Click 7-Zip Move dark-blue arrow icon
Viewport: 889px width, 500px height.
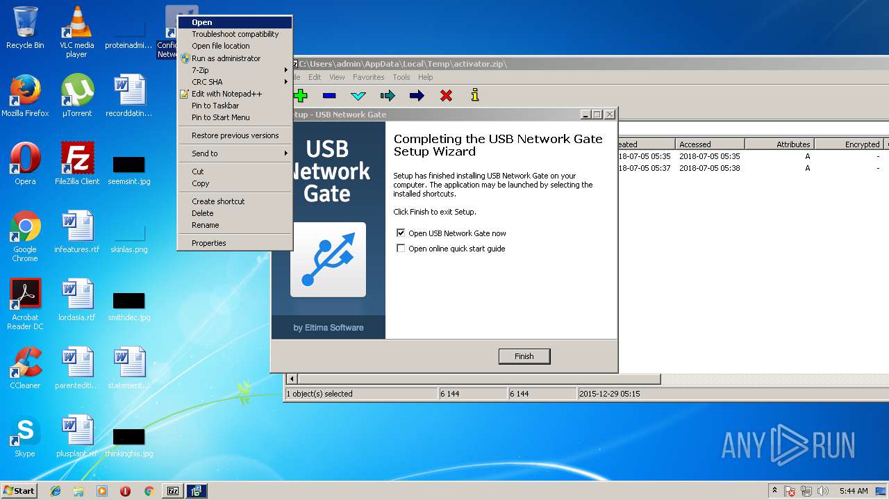click(417, 96)
